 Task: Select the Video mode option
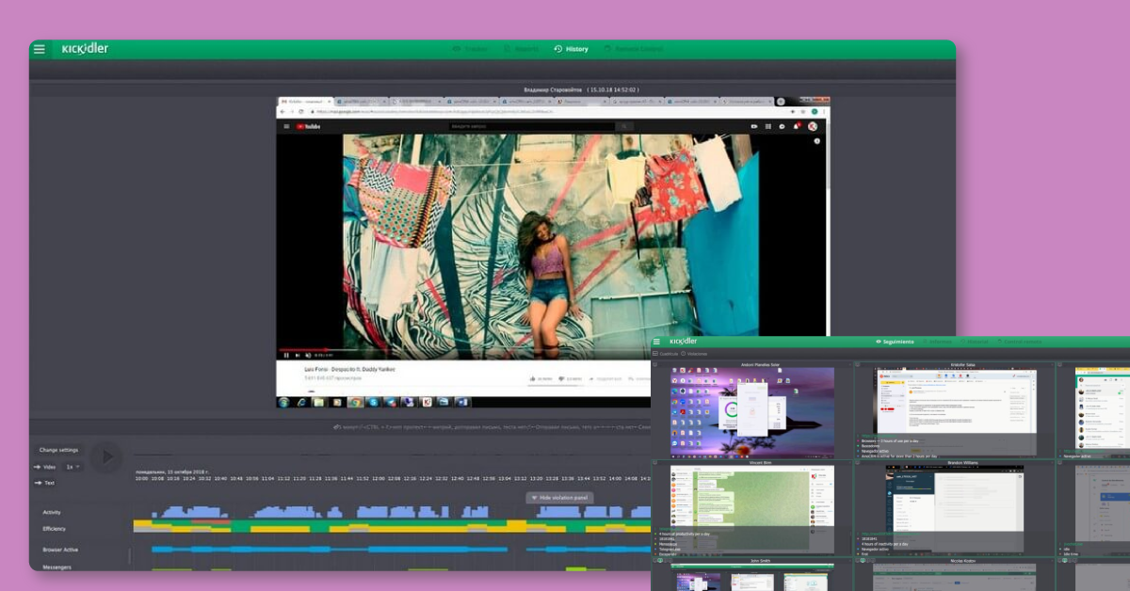pos(45,467)
